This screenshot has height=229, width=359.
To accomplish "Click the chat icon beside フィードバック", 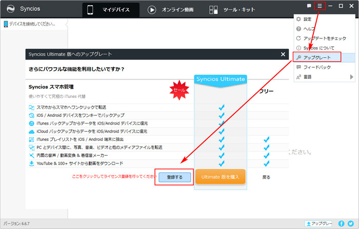I will (298, 67).
